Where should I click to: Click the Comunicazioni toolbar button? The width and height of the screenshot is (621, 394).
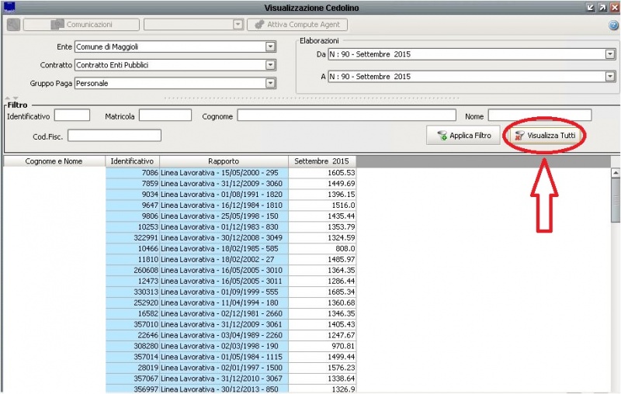tap(82, 25)
